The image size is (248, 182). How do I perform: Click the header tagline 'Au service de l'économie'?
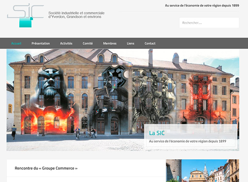coord(202,6)
